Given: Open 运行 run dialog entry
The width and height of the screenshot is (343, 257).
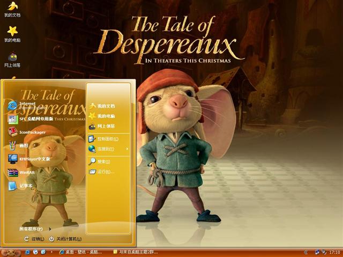Looking at the screenshot, I should point(101,172).
